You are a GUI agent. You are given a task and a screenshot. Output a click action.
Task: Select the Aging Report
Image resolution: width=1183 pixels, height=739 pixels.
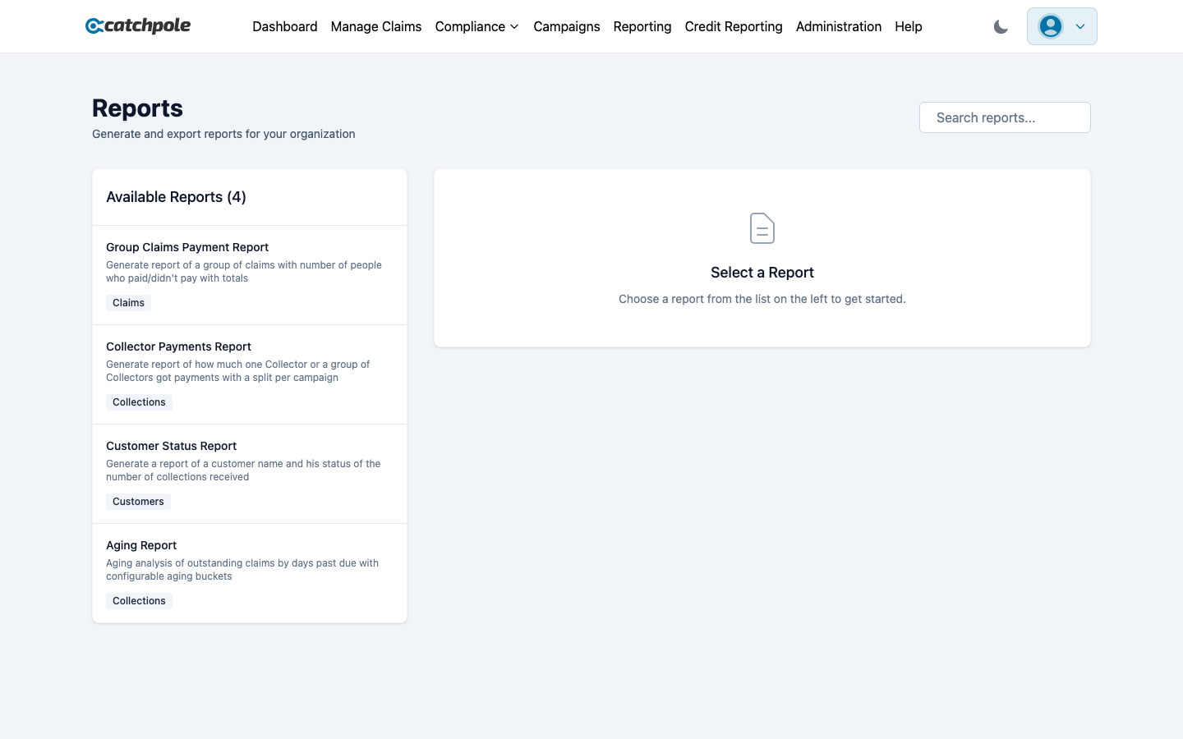pos(249,572)
